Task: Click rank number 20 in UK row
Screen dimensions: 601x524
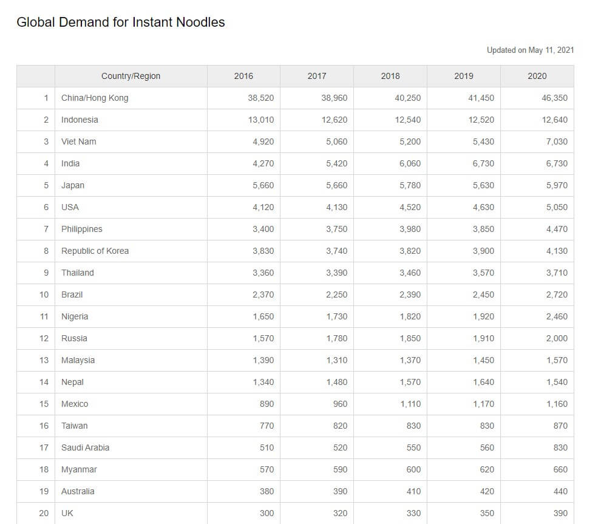Action: click(x=44, y=513)
